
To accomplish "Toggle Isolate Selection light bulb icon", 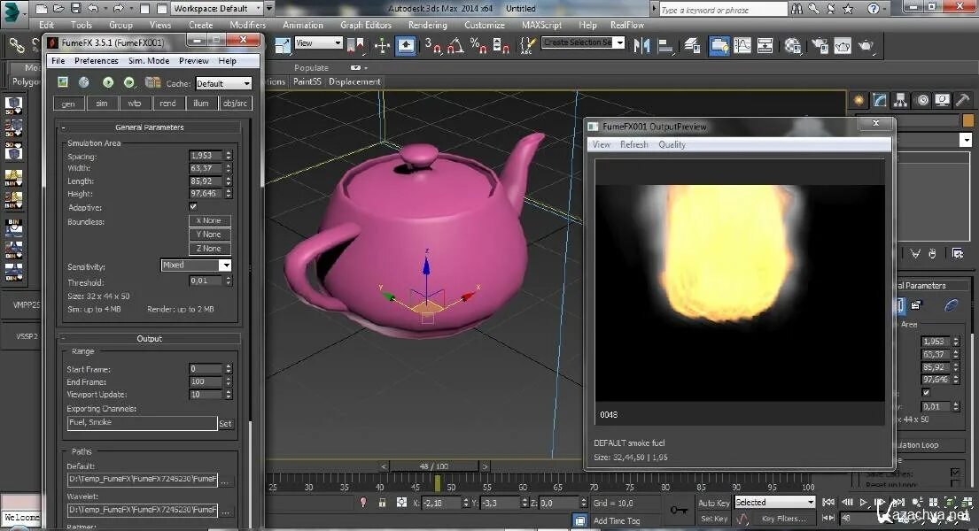I will pyautogui.click(x=362, y=503).
